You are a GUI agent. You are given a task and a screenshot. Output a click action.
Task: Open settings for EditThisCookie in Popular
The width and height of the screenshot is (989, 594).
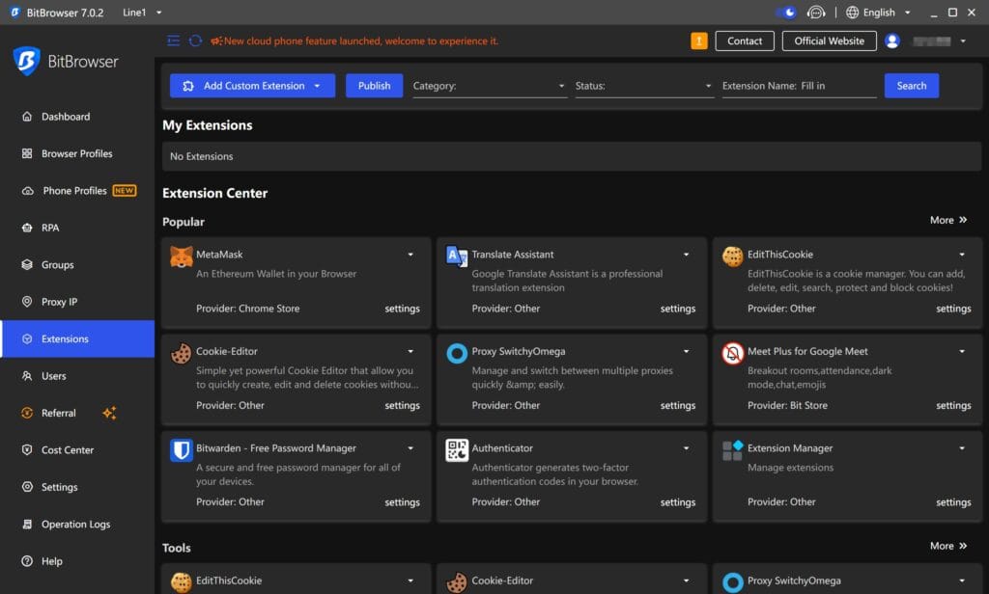tap(953, 309)
